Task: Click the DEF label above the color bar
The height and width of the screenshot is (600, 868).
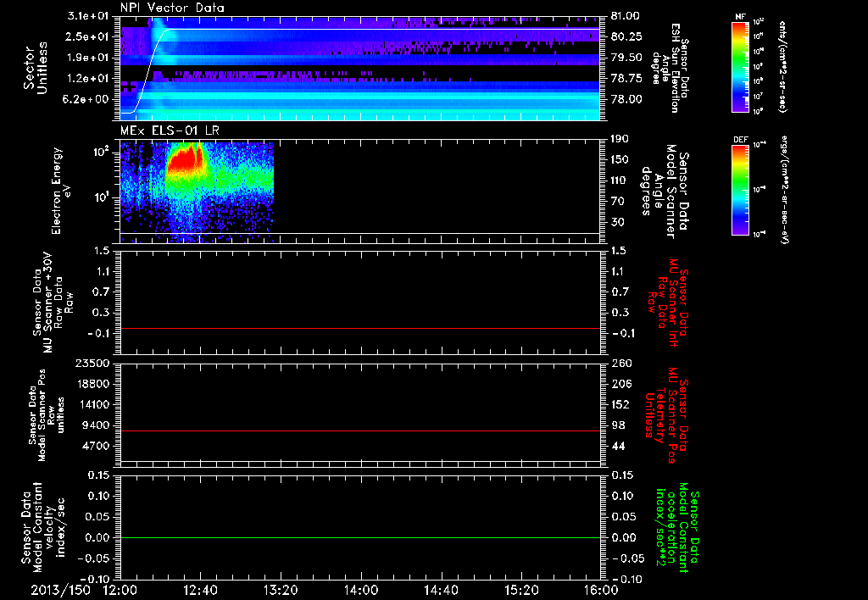Action: (x=740, y=140)
